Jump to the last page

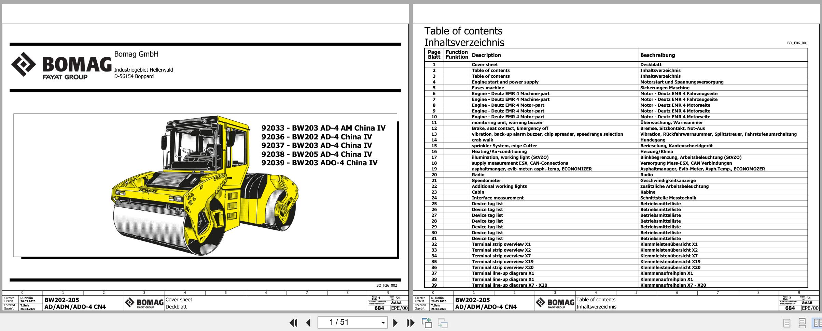click(x=410, y=322)
